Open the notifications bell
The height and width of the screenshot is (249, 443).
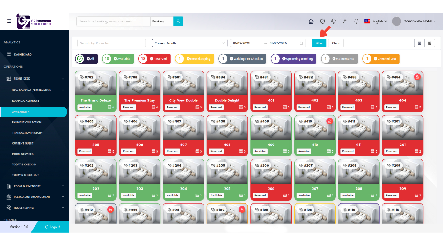[x=356, y=21]
